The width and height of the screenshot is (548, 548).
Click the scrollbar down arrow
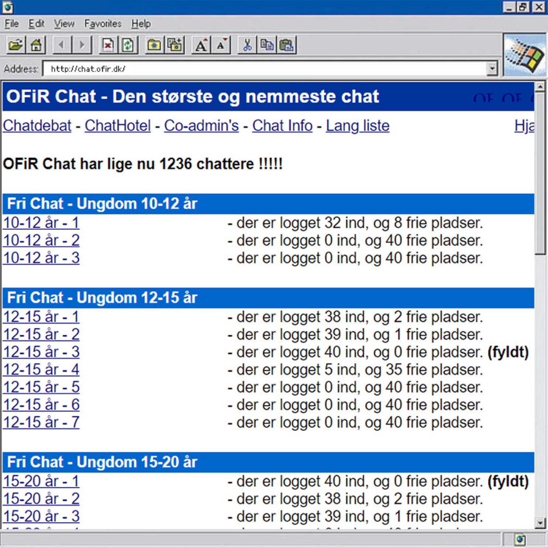coord(540,523)
